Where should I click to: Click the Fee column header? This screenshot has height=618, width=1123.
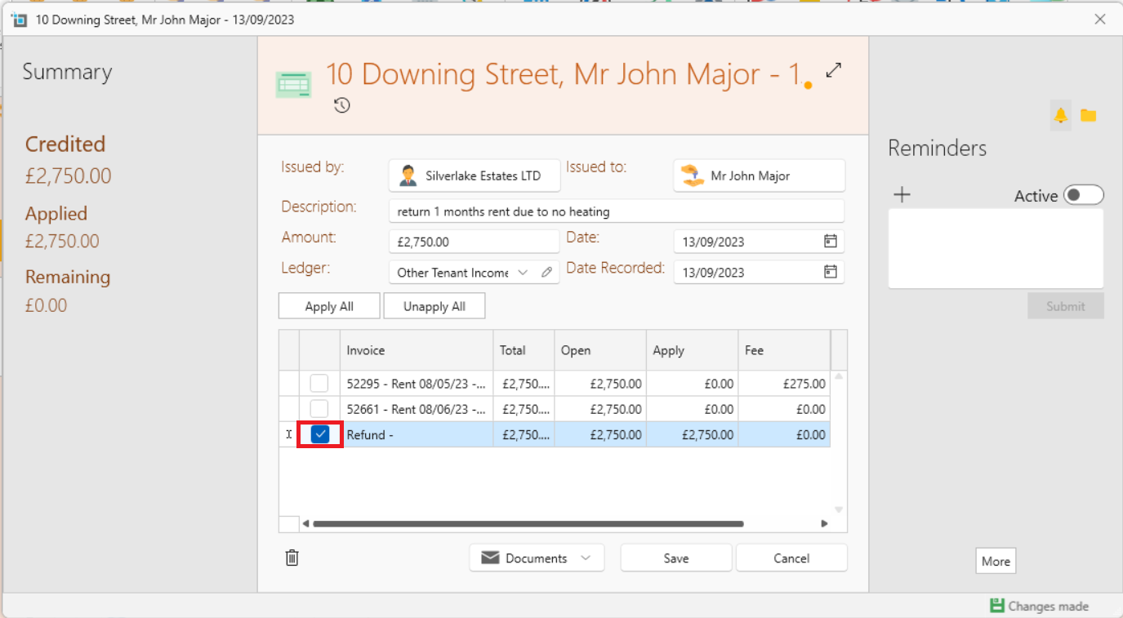(784, 350)
